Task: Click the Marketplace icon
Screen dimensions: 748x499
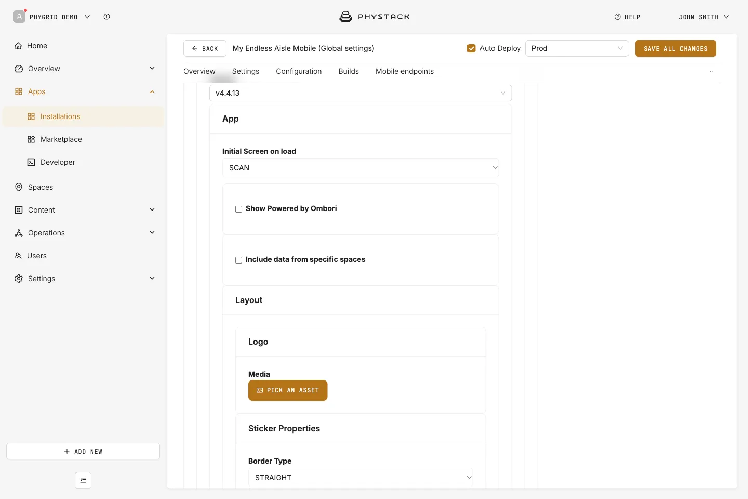Action: click(31, 139)
